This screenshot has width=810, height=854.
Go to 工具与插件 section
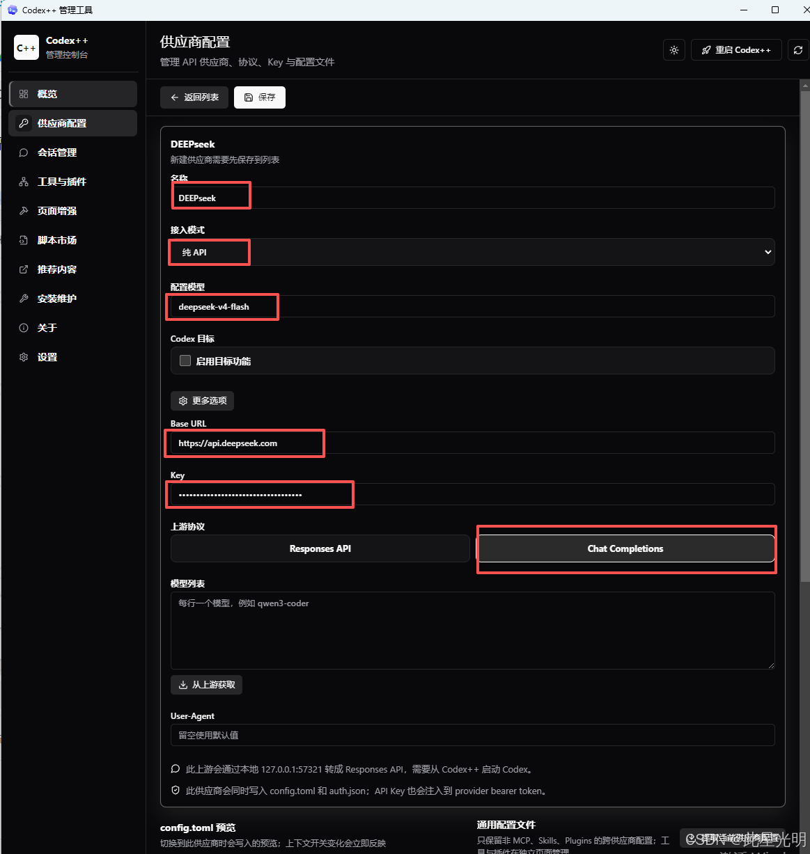(73, 182)
